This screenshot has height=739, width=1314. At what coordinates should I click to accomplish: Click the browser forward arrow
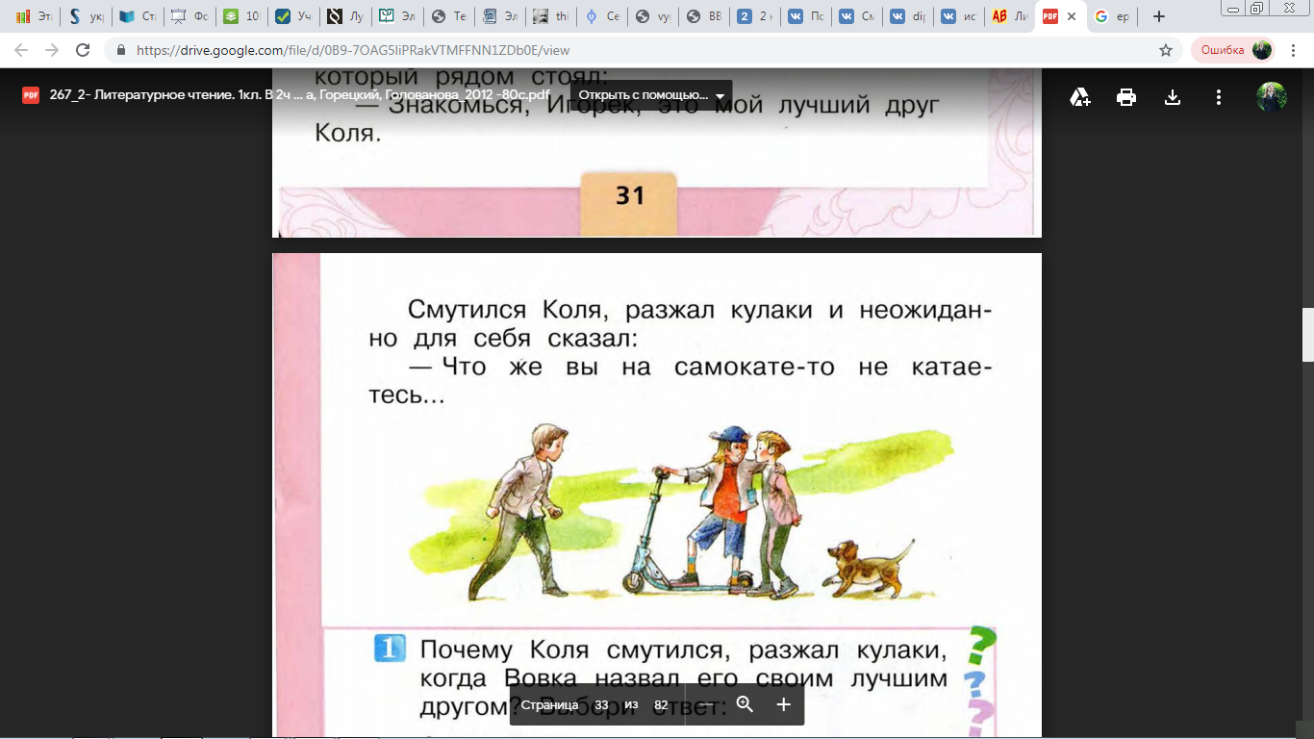(x=52, y=50)
